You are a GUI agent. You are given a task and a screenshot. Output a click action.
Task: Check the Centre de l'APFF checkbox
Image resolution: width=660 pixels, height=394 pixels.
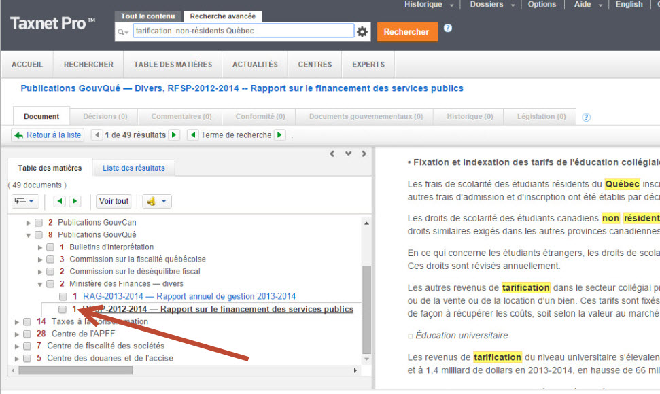click(x=27, y=334)
